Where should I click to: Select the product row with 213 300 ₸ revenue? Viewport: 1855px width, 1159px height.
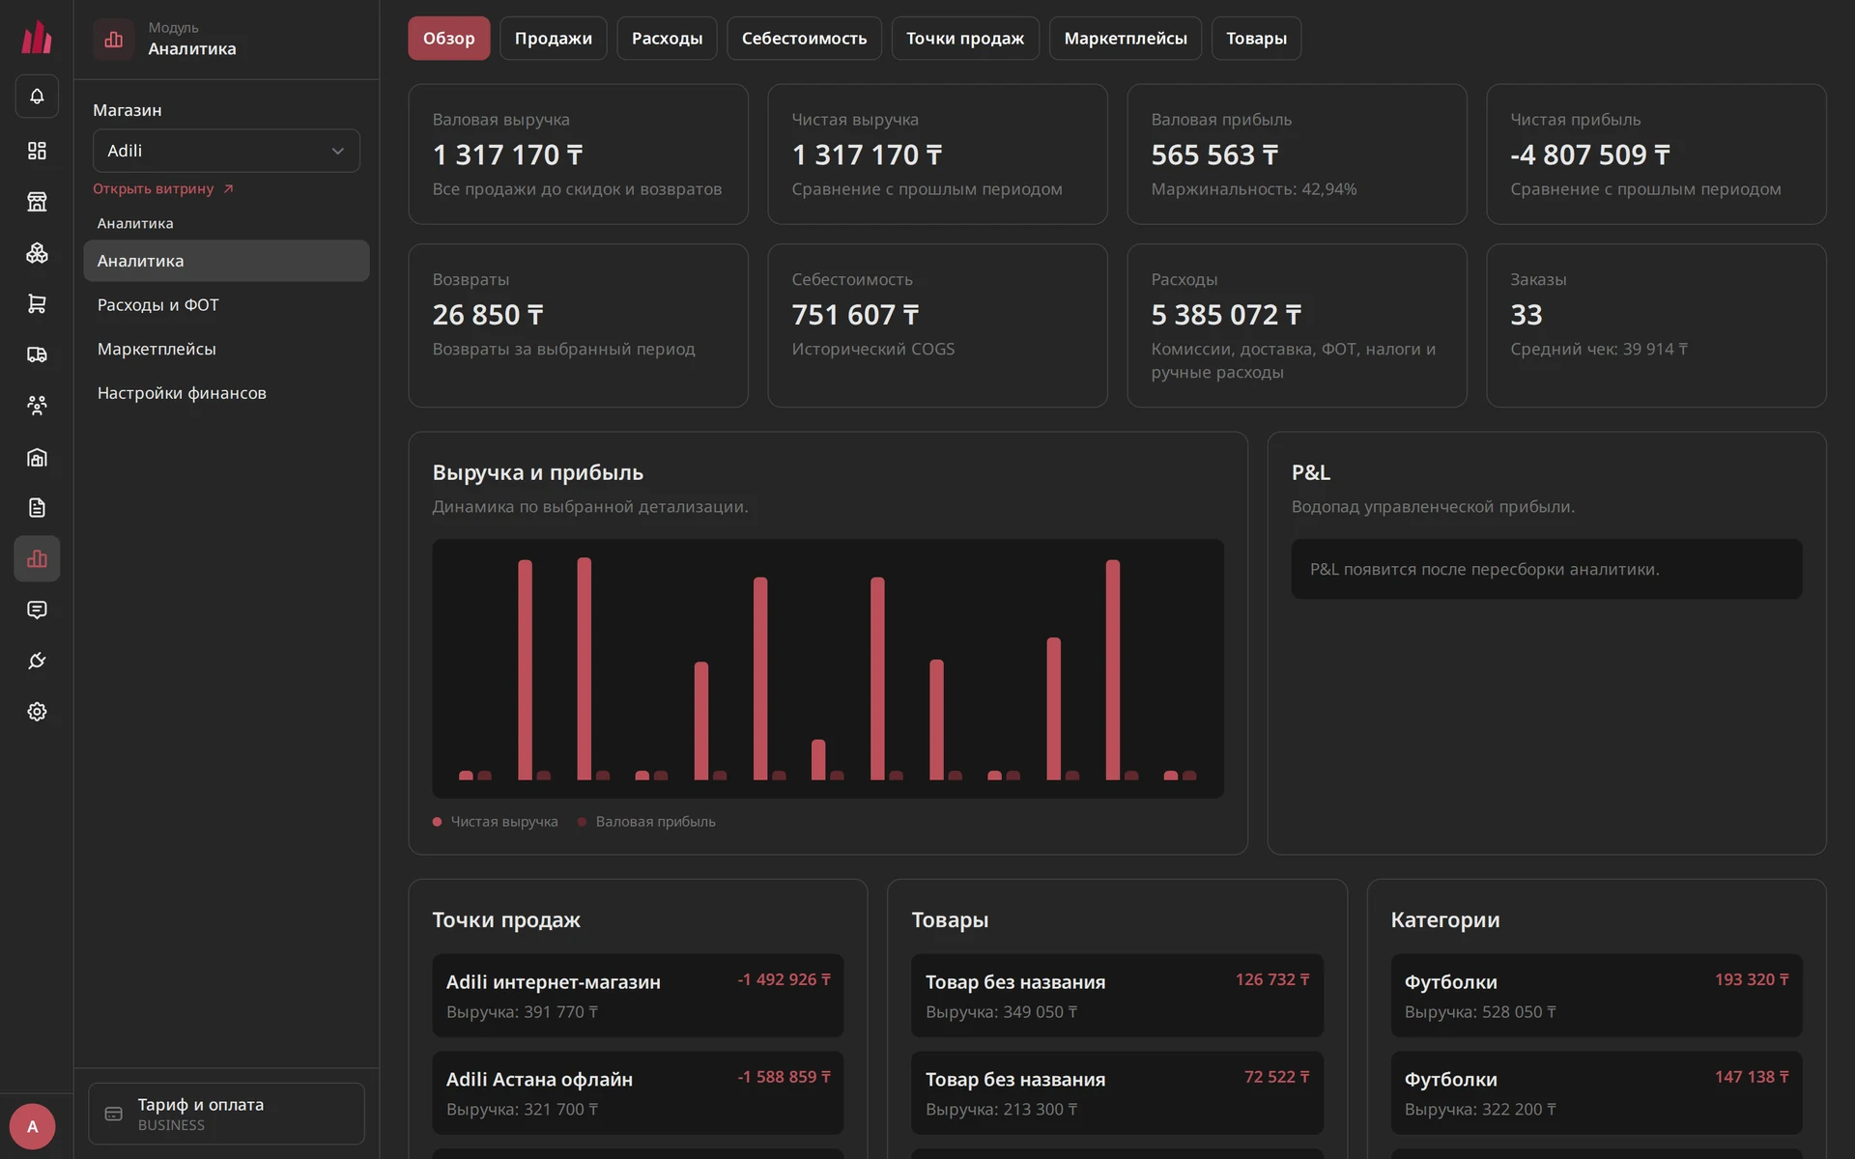click(1117, 1093)
